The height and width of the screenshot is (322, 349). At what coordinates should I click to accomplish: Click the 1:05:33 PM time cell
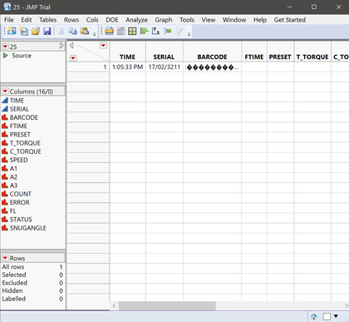tap(127, 67)
